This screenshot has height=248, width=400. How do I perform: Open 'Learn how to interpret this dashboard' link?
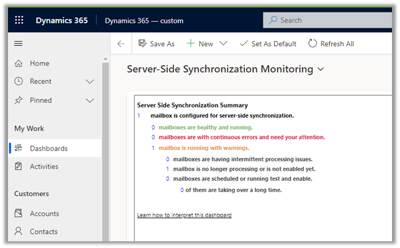click(184, 215)
